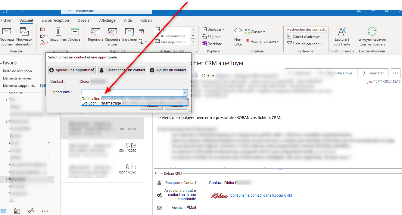Archive message with Archiver button

(x=75, y=35)
